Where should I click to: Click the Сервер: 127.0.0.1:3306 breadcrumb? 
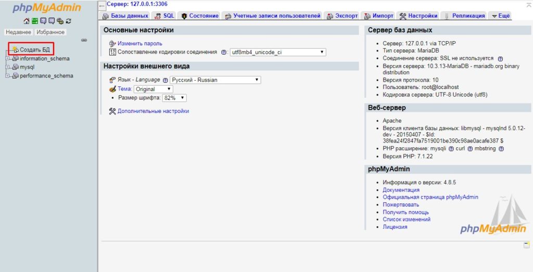pos(137,4)
